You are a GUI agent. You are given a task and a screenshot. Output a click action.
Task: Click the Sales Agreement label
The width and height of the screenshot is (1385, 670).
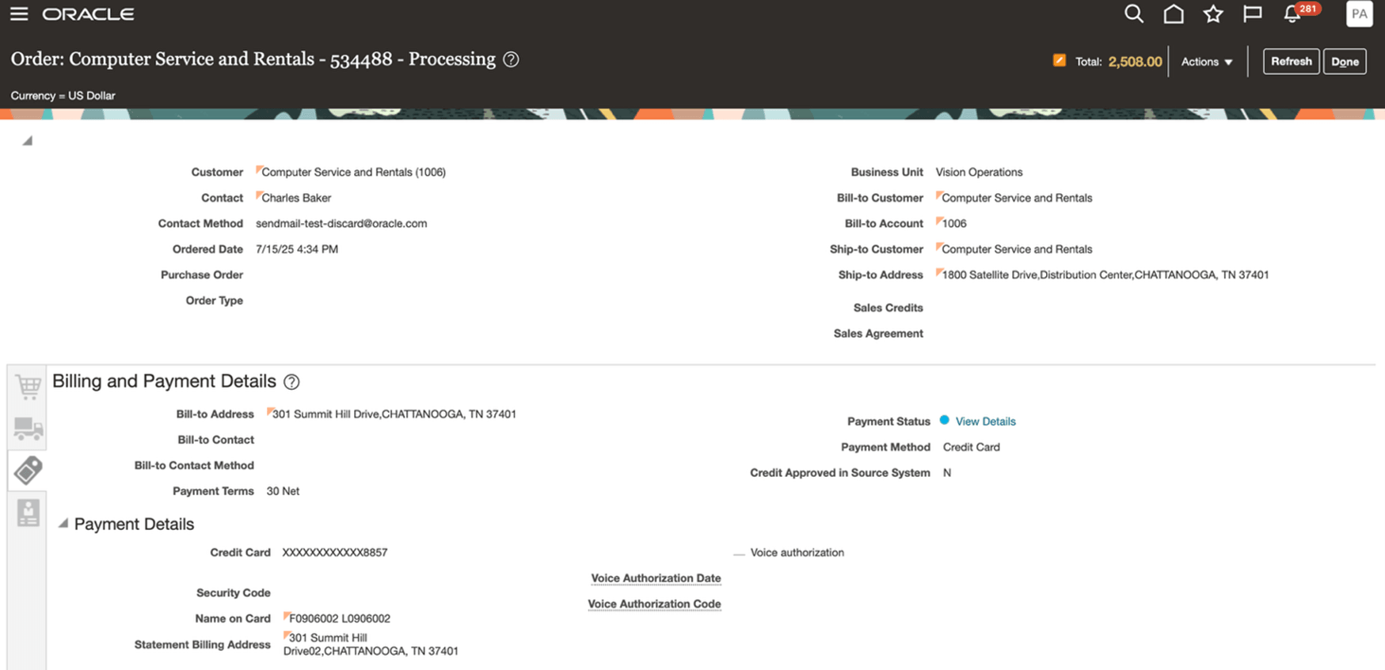(878, 334)
